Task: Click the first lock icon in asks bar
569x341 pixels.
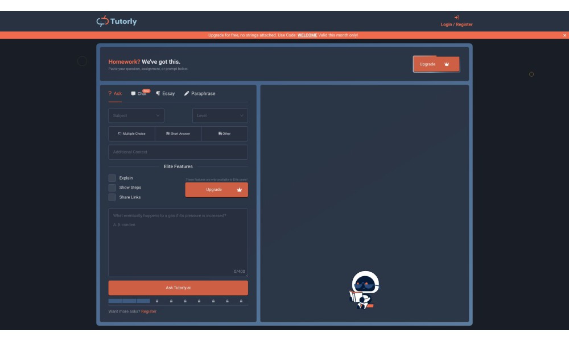Action: 157,301
